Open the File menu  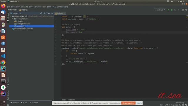[x=9, y=7]
